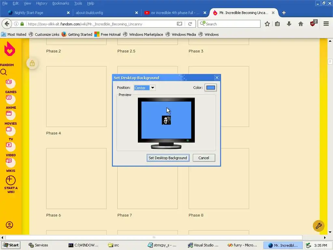
Task: Open the File menu
Action: (x=5, y=3)
